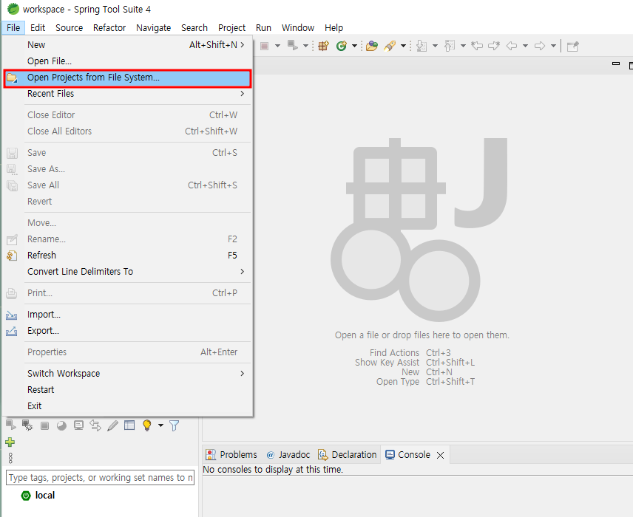Click Next Edit Location arrow icon
Image resolution: width=633 pixels, height=517 pixels.
click(x=494, y=46)
